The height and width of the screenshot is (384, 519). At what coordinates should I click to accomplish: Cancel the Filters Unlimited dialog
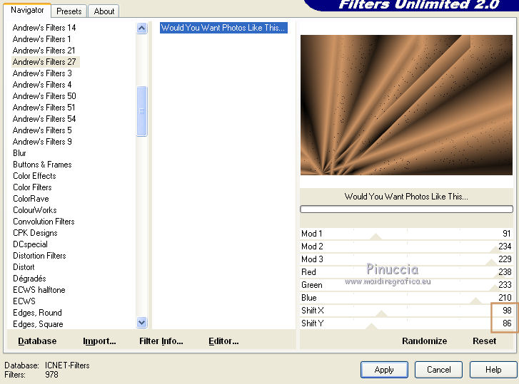coord(438,370)
